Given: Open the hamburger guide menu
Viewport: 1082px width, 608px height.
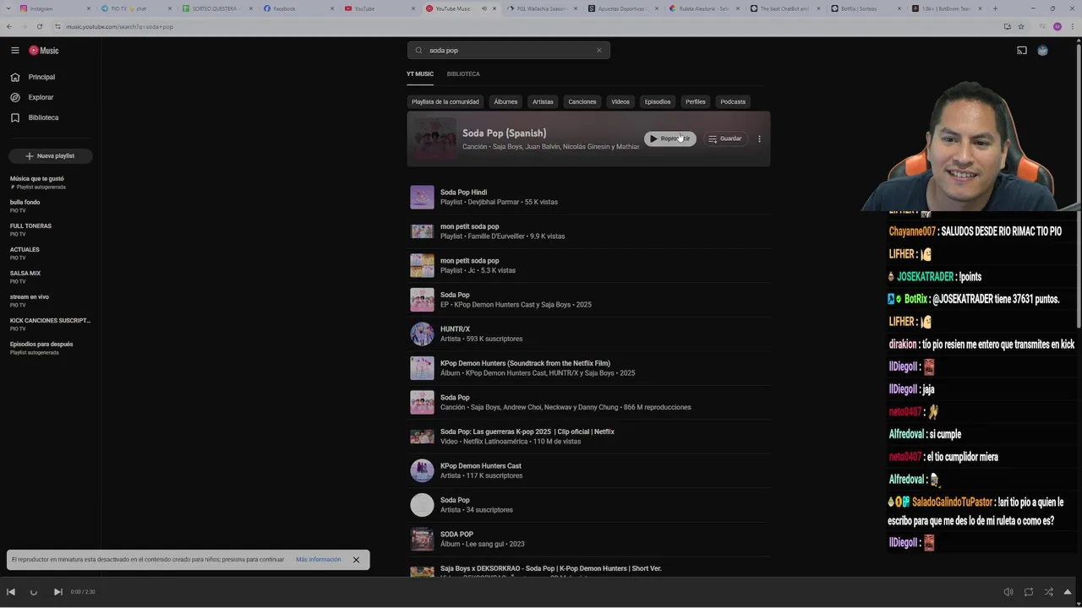Looking at the screenshot, I should 14,51.
